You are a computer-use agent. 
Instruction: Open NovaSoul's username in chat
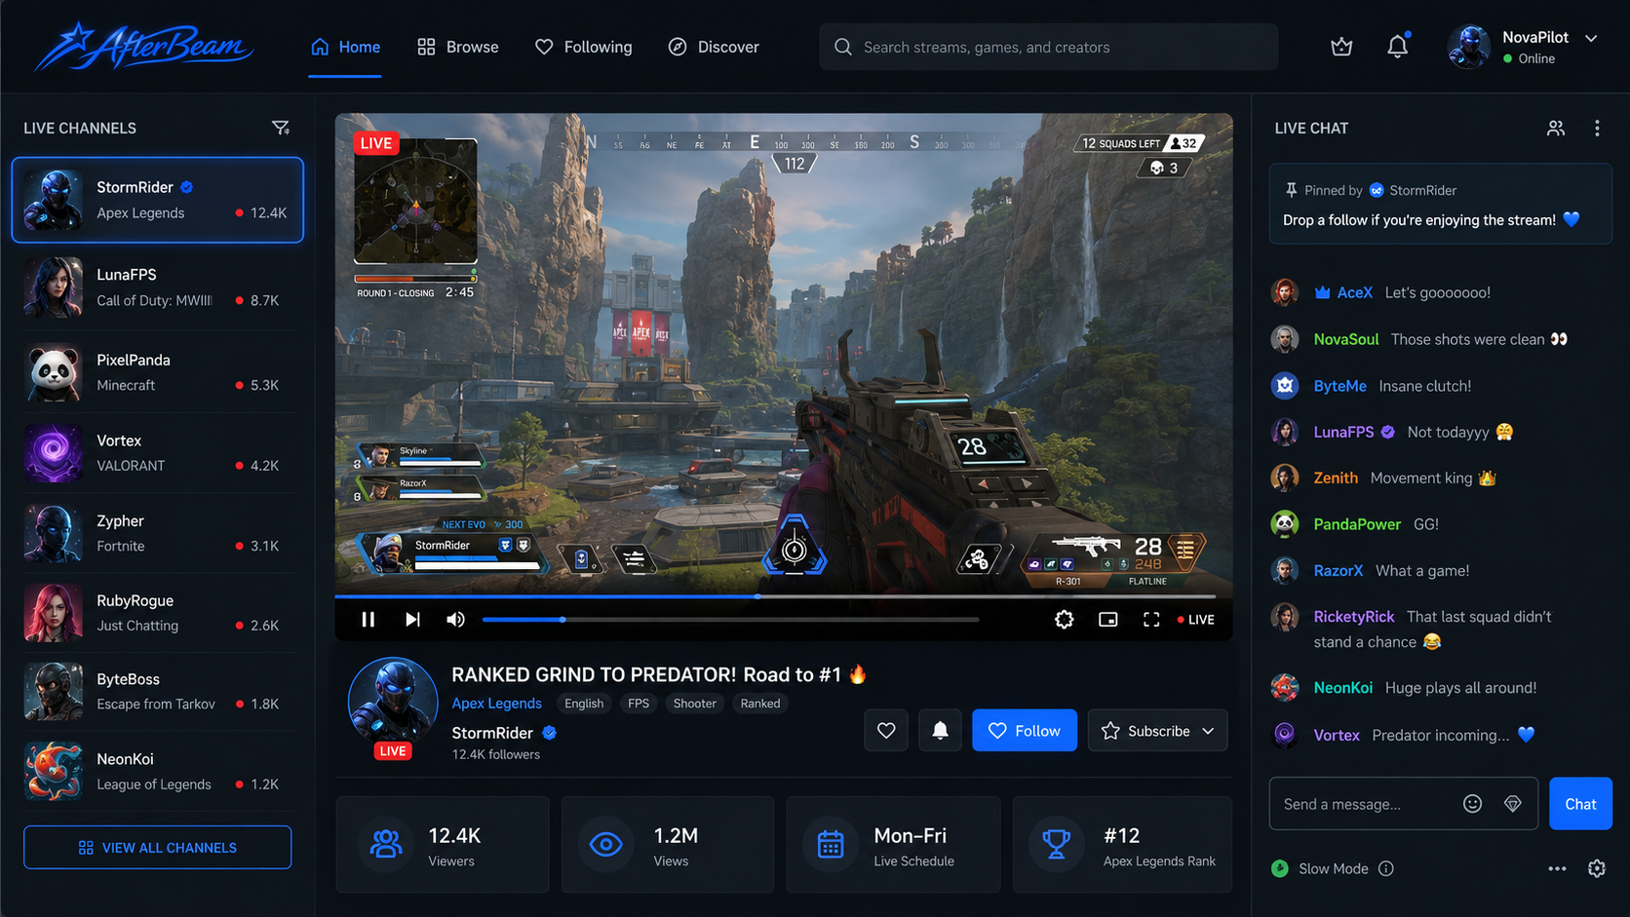pos(1345,339)
